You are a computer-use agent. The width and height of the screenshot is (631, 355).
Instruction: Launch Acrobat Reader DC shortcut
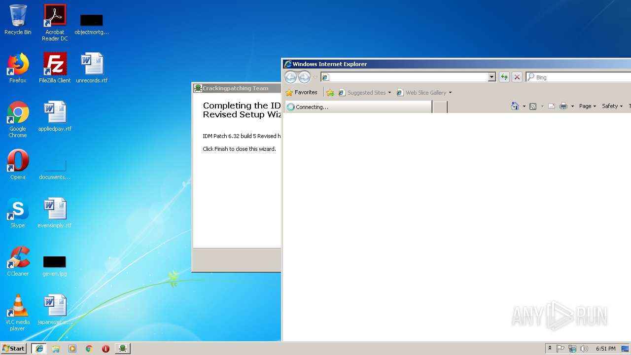tap(55, 23)
